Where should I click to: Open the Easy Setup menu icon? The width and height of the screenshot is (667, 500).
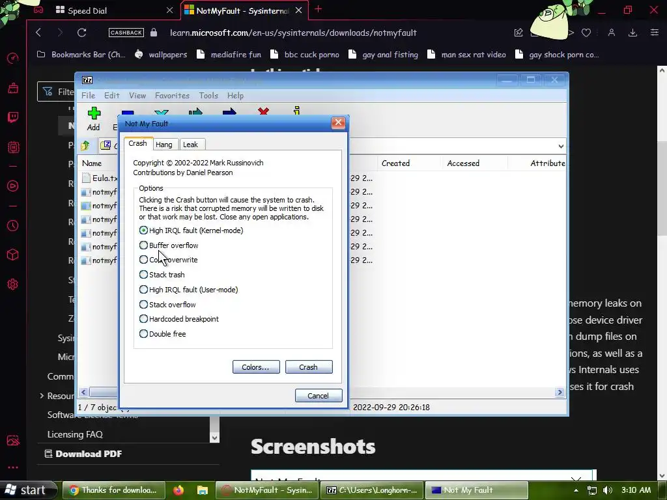coord(655,33)
